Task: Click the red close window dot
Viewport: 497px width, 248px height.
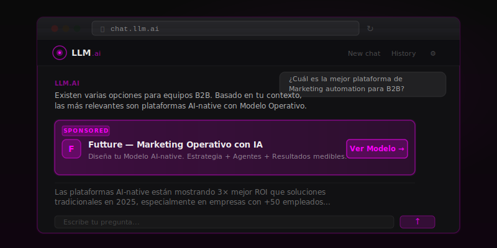Action: coord(55,29)
